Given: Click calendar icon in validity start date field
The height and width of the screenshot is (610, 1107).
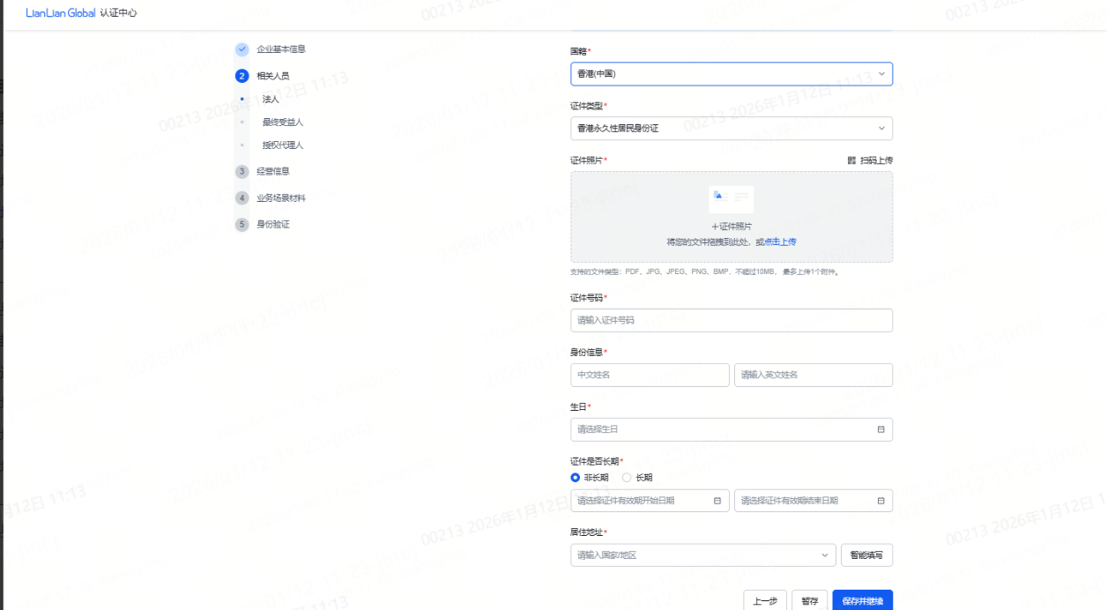Looking at the screenshot, I should pyautogui.click(x=717, y=501).
